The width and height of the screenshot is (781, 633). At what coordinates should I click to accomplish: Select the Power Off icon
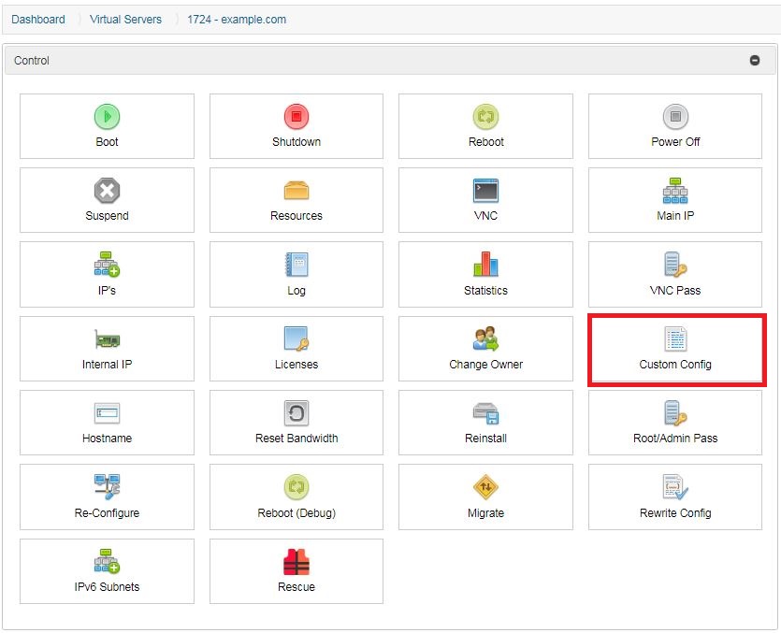[675, 117]
